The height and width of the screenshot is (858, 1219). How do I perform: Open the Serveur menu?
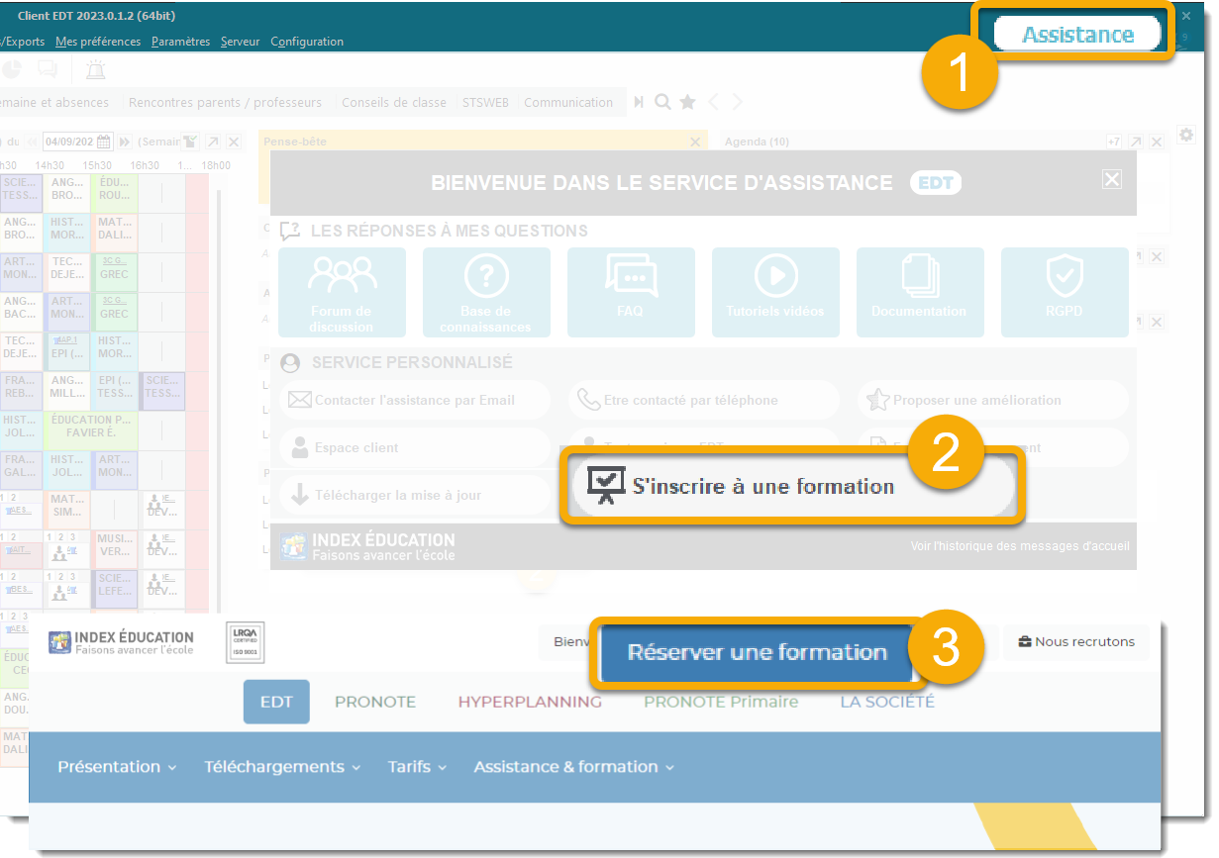[241, 42]
